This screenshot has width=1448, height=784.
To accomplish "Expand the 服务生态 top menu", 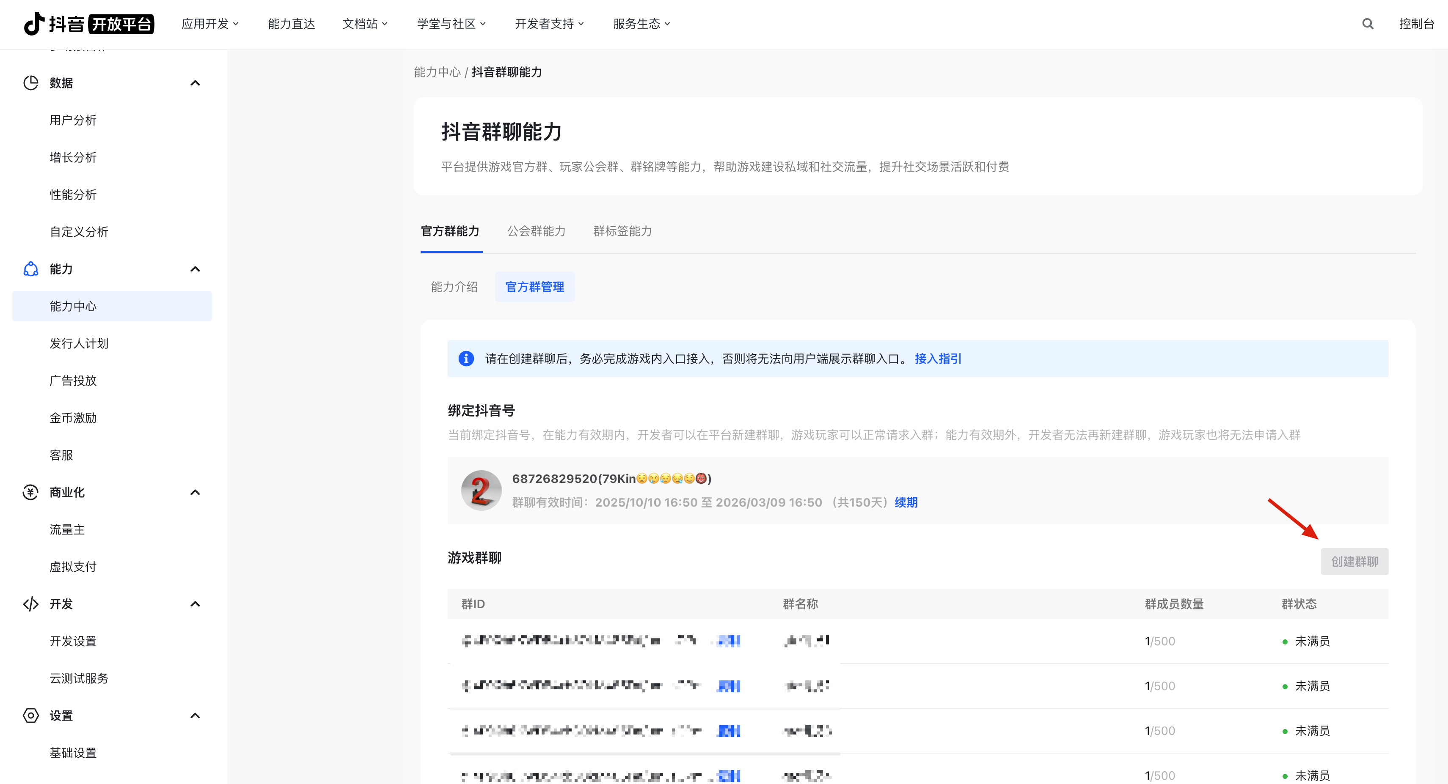I will (641, 24).
